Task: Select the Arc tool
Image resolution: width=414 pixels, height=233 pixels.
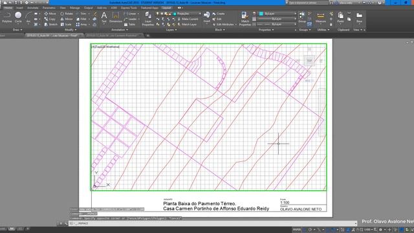Action: [28, 17]
